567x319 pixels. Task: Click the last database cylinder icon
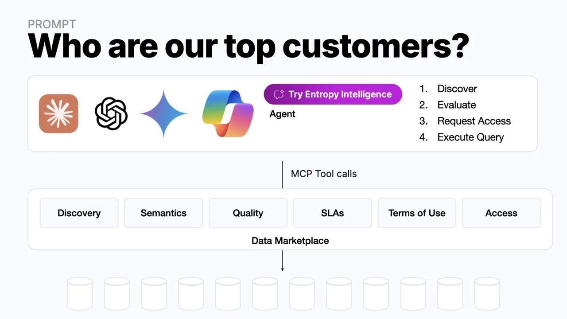click(487, 294)
